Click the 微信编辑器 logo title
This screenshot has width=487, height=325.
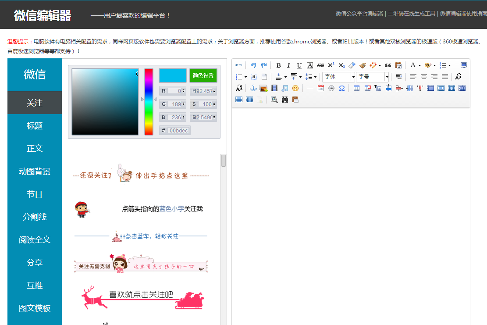click(43, 15)
